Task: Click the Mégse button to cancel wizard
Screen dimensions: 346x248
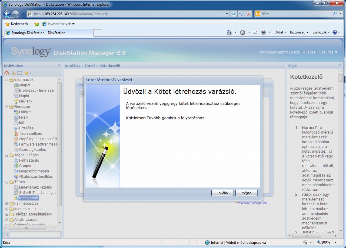Action: pos(246,193)
